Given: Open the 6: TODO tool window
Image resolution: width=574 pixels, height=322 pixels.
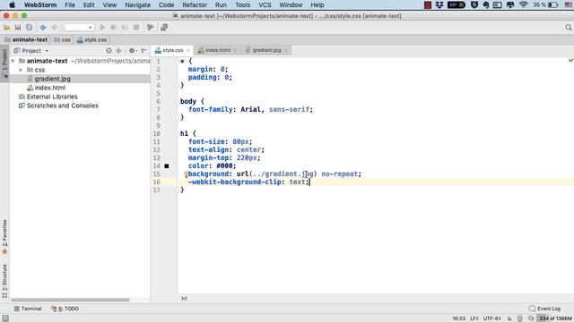Looking at the screenshot, I should (x=65, y=309).
